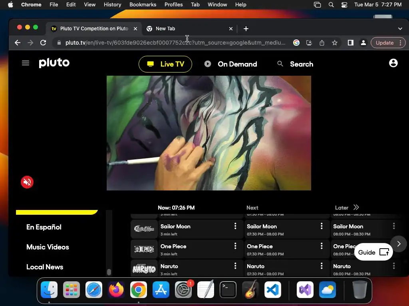Switch to Live TV
Image resolution: width=409 pixels, height=306 pixels.
pyautogui.click(x=165, y=64)
